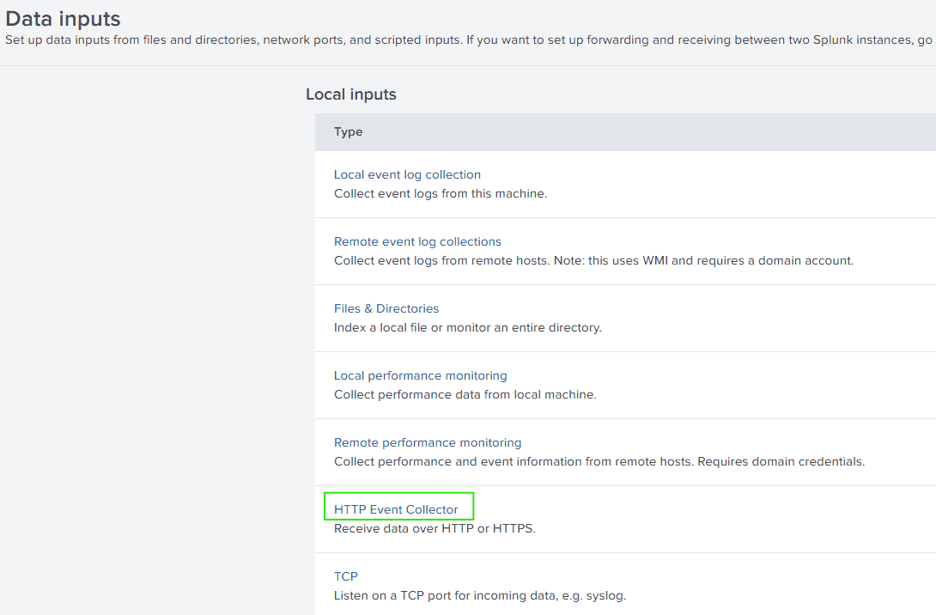Open the TCP input type

tap(345, 576)
